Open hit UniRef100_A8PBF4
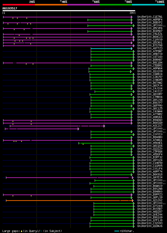167x233 pixels. point(150,20)
